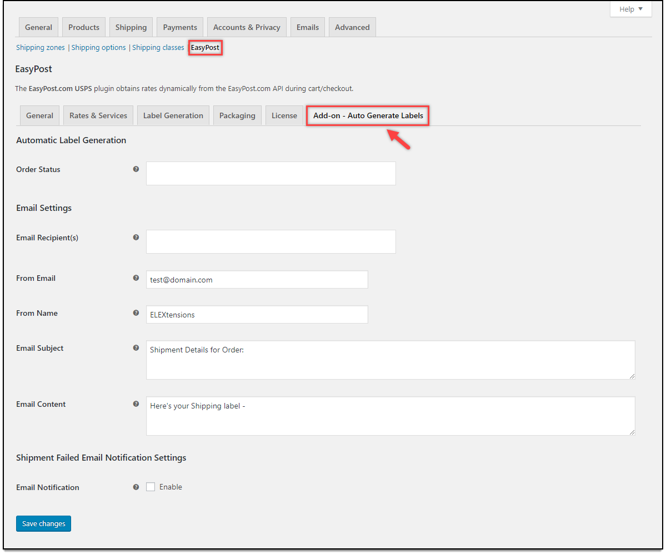Open the Shipping options link
Screen dimensions: 666x555
98,48
